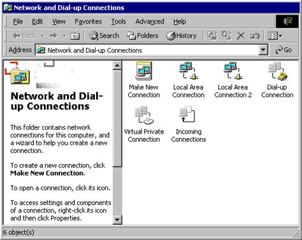The height and width of the screenshot is (240, 302).
Task: Click the Go button
Action: point(284,50)
